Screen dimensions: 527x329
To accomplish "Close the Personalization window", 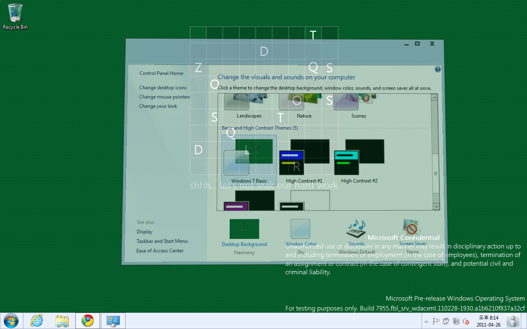I will (x=432, y=44).
